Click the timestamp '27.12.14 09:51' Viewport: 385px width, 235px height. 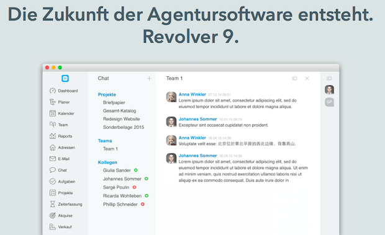(x=219, y=95)
